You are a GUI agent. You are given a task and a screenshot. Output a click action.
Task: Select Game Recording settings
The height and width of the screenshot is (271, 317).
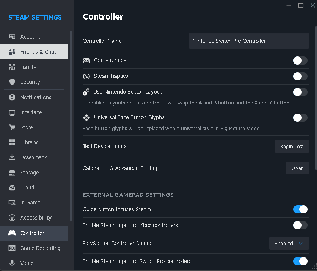(34, 248)
